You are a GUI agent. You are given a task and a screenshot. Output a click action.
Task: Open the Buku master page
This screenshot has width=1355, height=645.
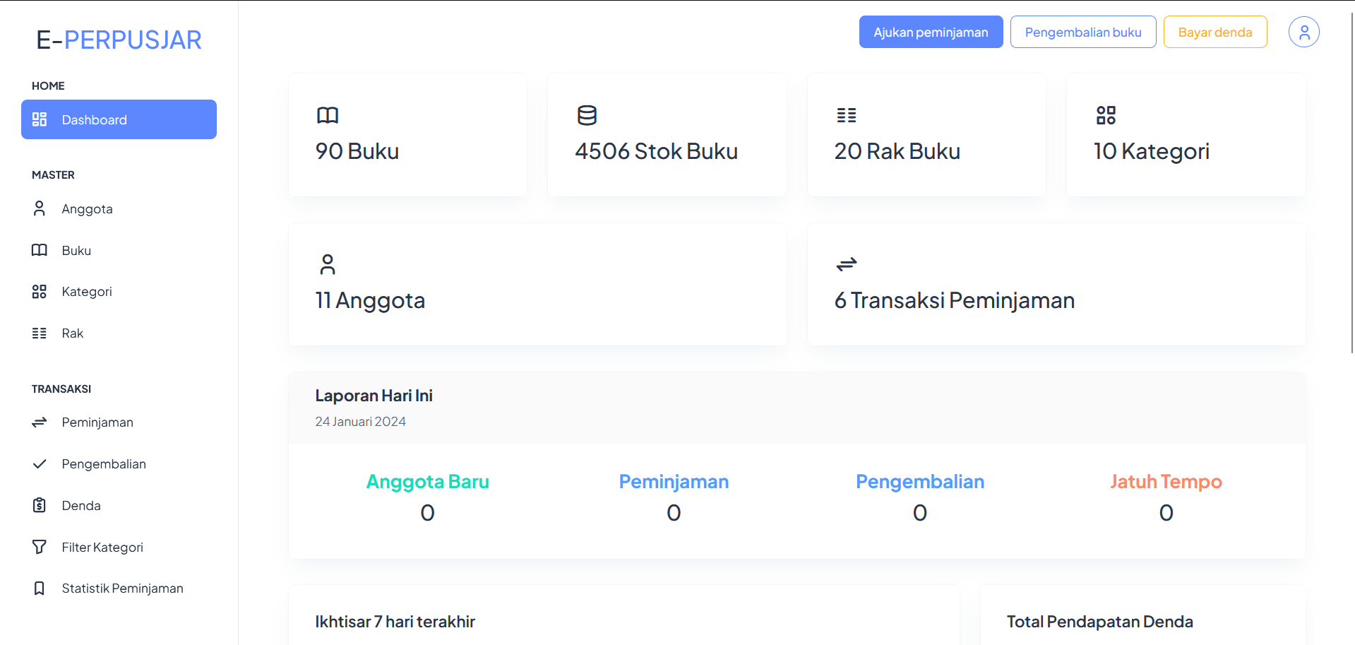(x=76, y=251)
